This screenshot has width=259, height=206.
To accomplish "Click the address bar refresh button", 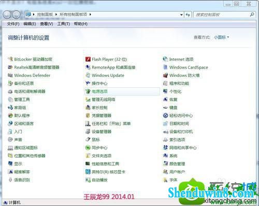I will tap(188, 15).
